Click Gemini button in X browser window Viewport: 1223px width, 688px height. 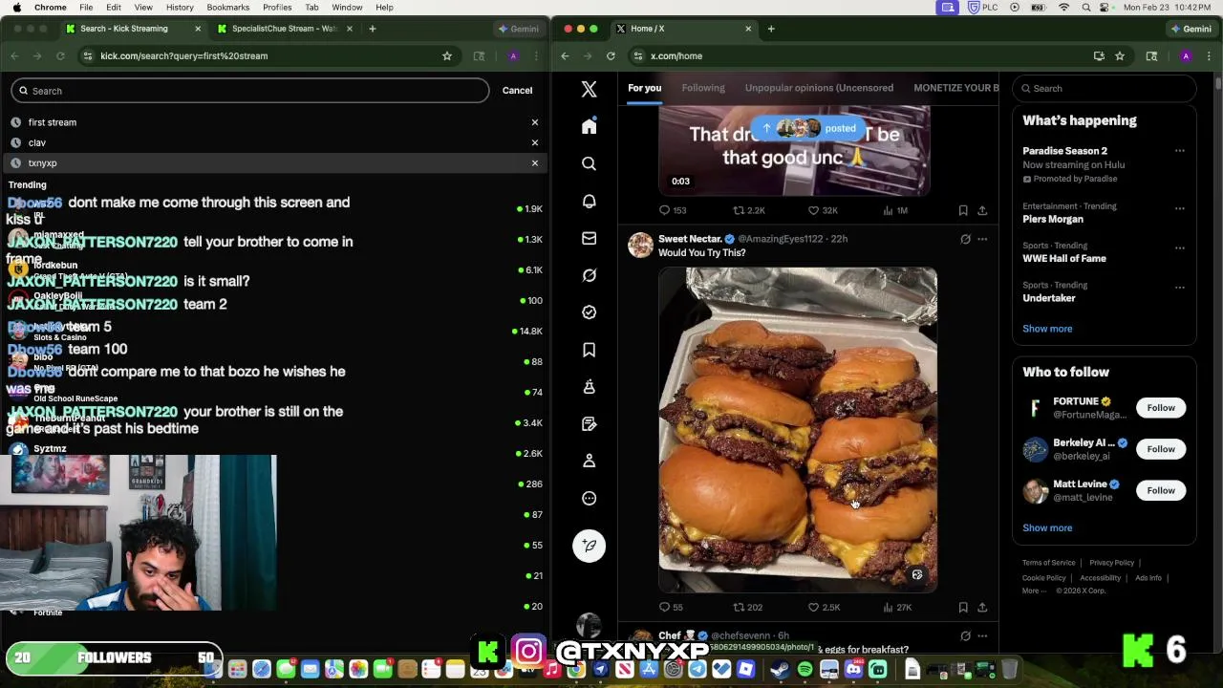point(1191,29)
